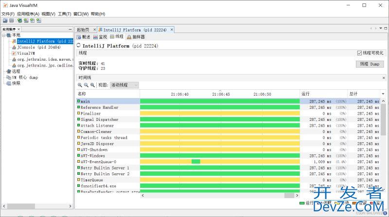389x217 pixels.
Task: Close the 应用程序 side panel tab
Action: tap(18, 29)
